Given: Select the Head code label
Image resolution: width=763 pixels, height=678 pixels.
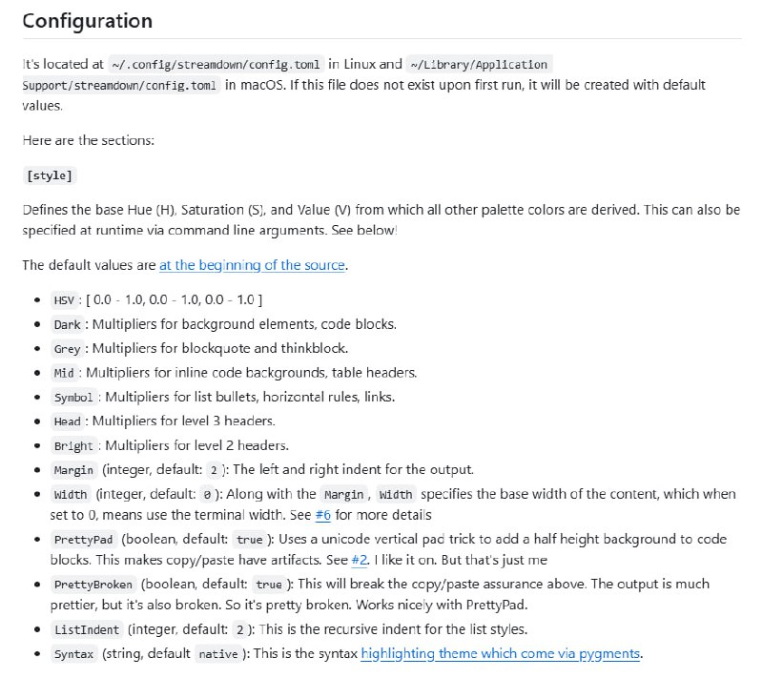Looking at the screenshot, I should [x=68, y=421].
